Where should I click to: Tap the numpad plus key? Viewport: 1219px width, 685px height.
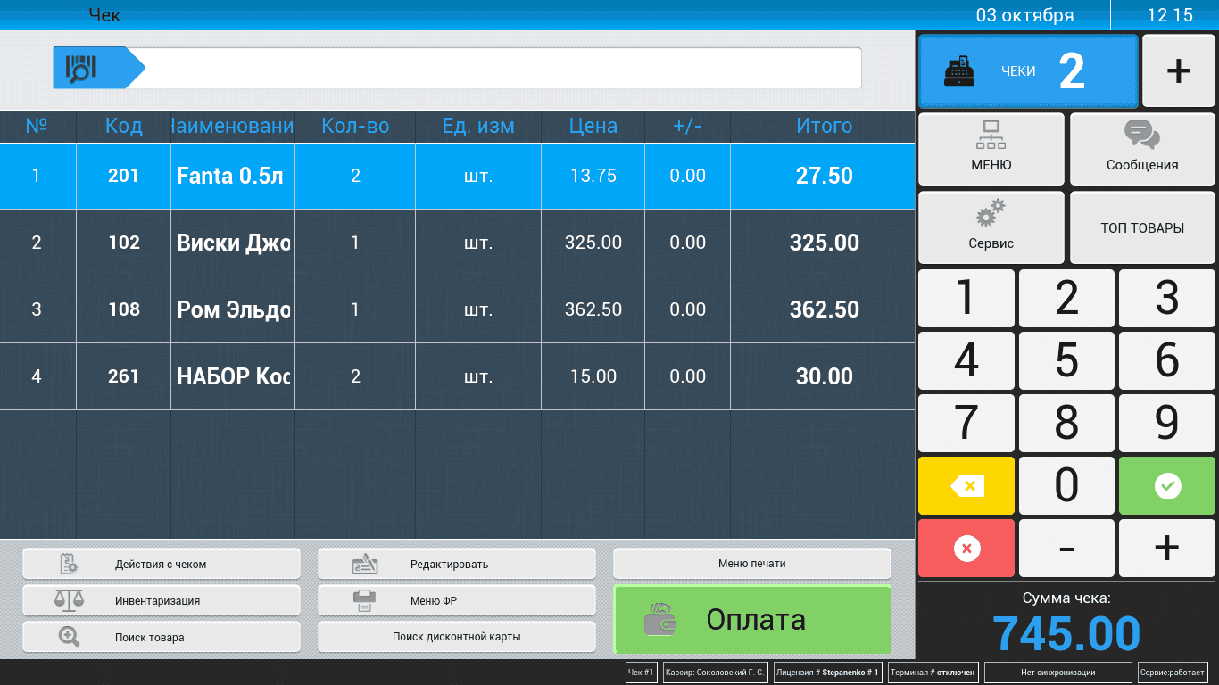point(1167,549)
